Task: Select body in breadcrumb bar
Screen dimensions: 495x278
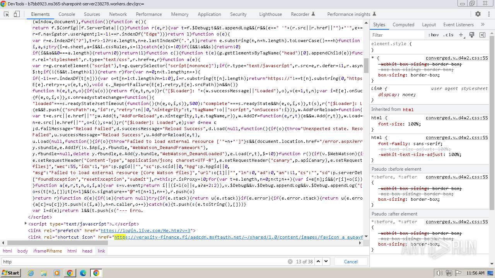Action: click(22, 251)
